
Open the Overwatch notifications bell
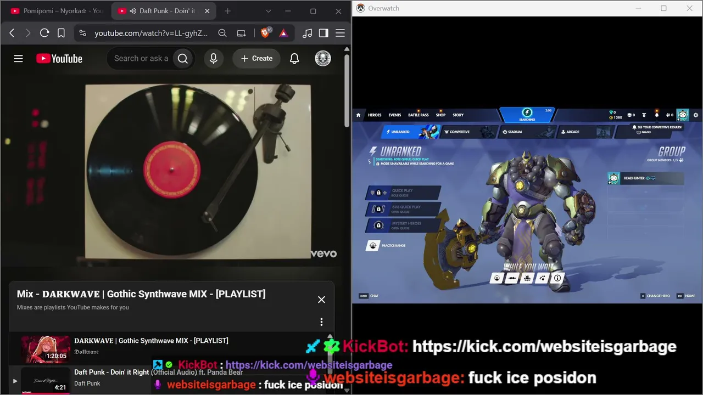coord(656,115)
